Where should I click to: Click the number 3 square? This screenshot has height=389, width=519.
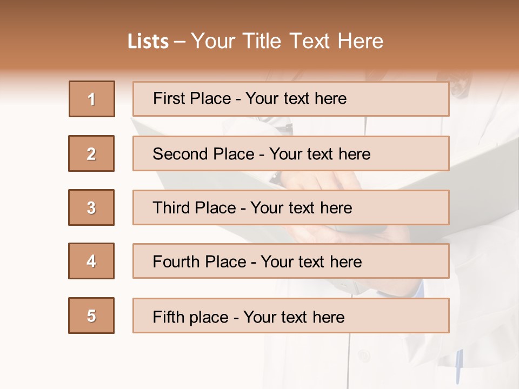91,207
